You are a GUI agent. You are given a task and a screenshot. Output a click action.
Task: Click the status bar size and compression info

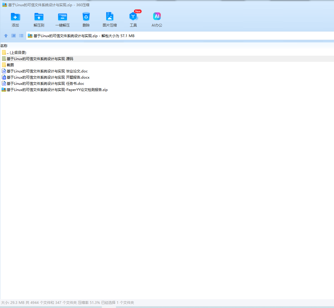coord(68,302)
